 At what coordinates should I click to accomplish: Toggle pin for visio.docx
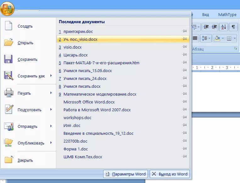coord(185,46)
